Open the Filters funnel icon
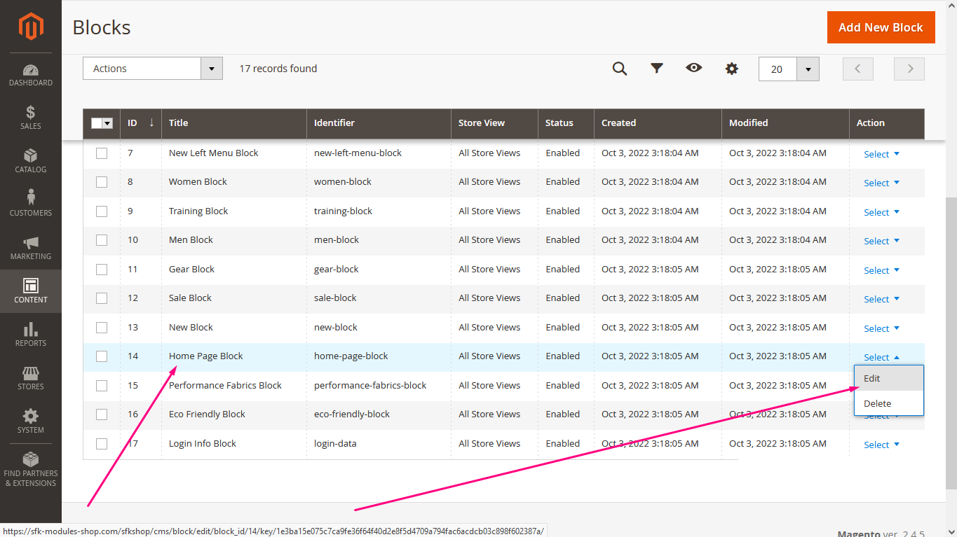Screen dimensions: 957x537 tap(657, 69)
